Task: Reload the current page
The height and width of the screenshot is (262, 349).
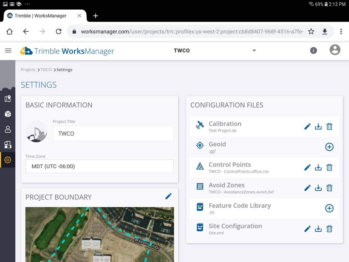Action: tap(59, 31)
